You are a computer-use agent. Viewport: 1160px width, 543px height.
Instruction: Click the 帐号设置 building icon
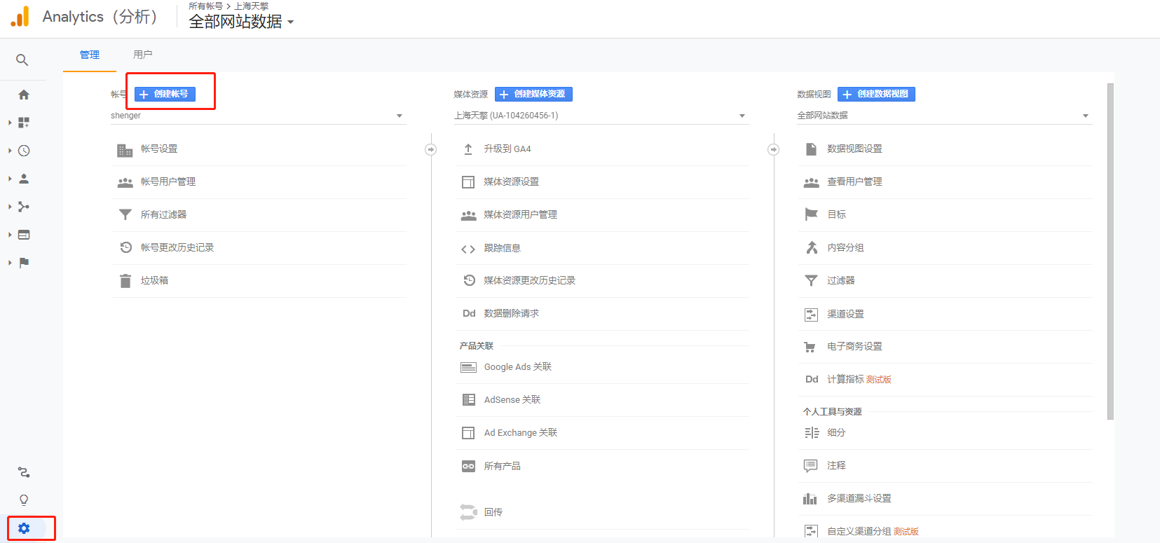pos(125,150)
